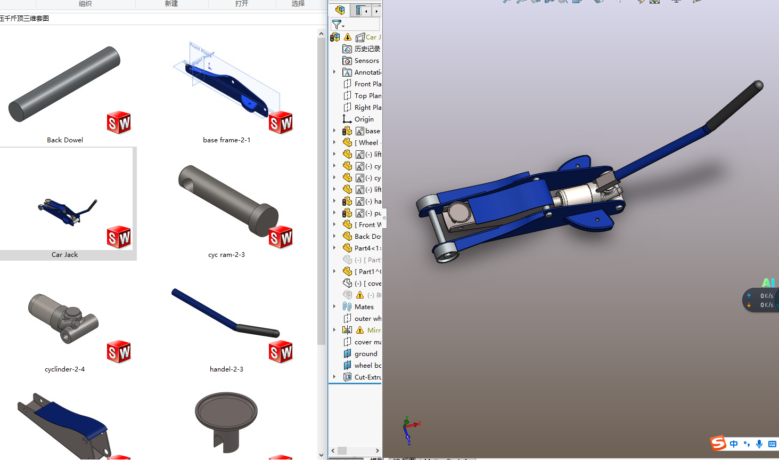Select the Car Jack assembly file

tap(65, 204)
